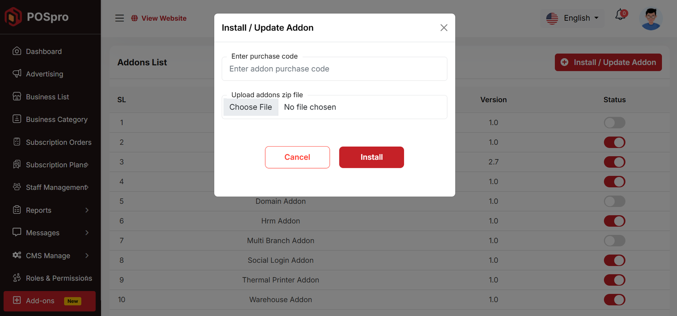Click the notification bell icon

tap(620, 15)
